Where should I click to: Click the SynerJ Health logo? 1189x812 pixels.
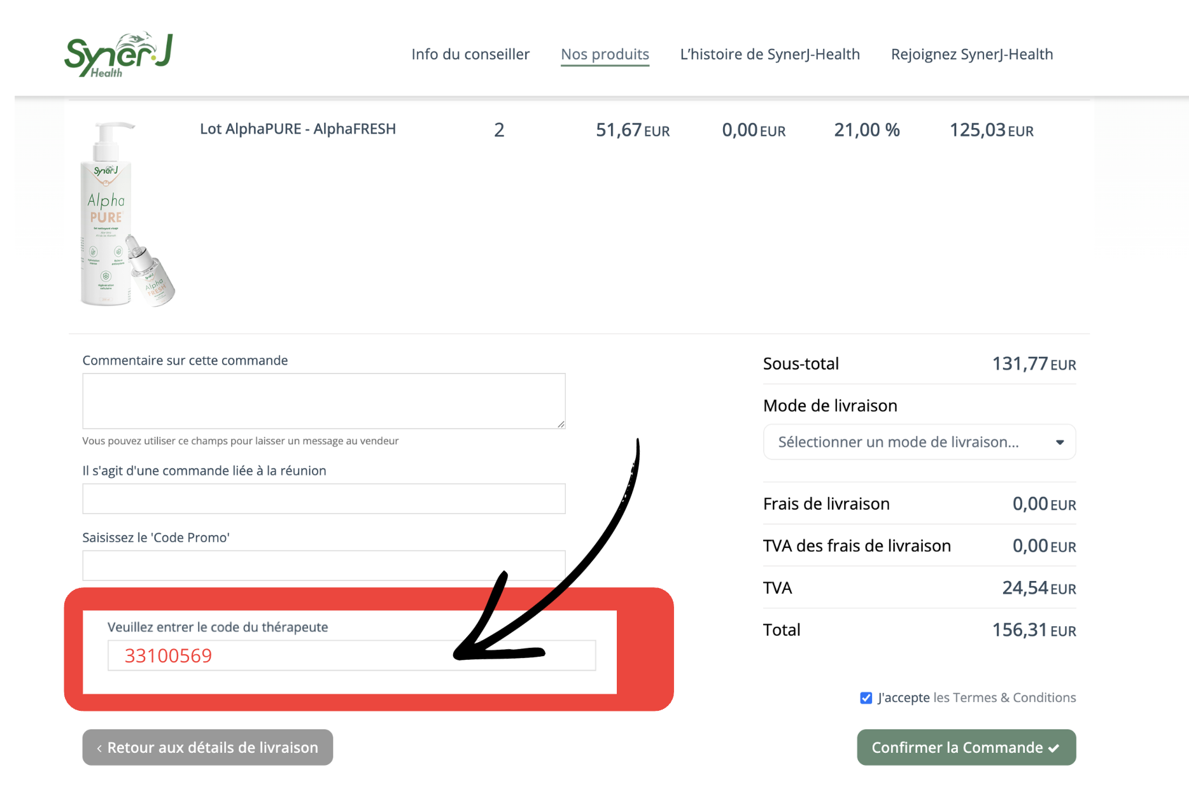[118, 55]
